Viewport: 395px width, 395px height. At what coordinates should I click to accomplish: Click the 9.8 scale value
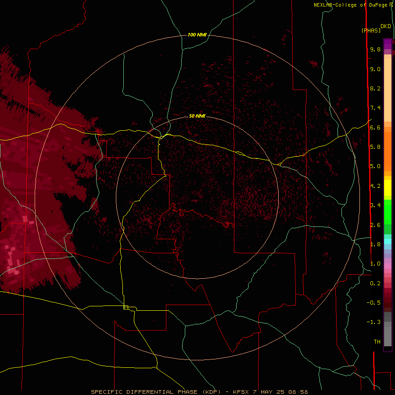coord(375,49)
